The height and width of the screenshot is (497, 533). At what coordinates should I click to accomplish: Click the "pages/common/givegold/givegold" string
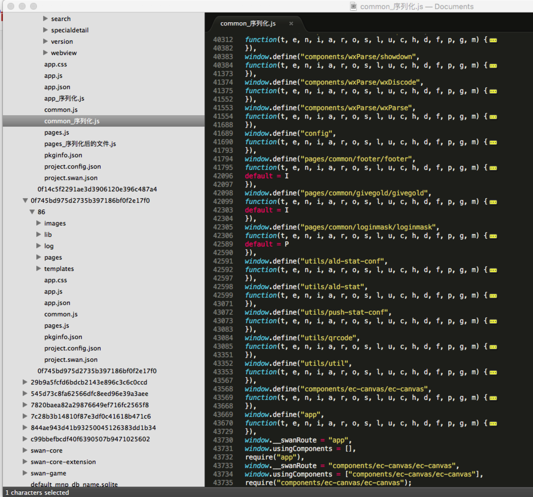(364, 193)
